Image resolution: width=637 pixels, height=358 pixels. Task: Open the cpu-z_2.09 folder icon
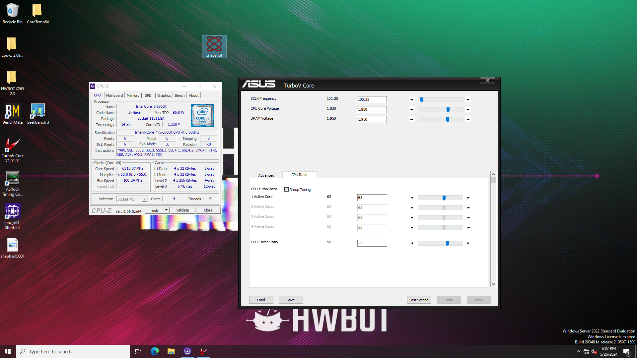pos(13,47)
